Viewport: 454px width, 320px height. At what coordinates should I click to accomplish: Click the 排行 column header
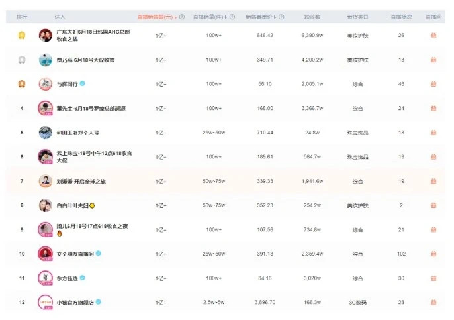pyautogui.click(x=22, y=17)
